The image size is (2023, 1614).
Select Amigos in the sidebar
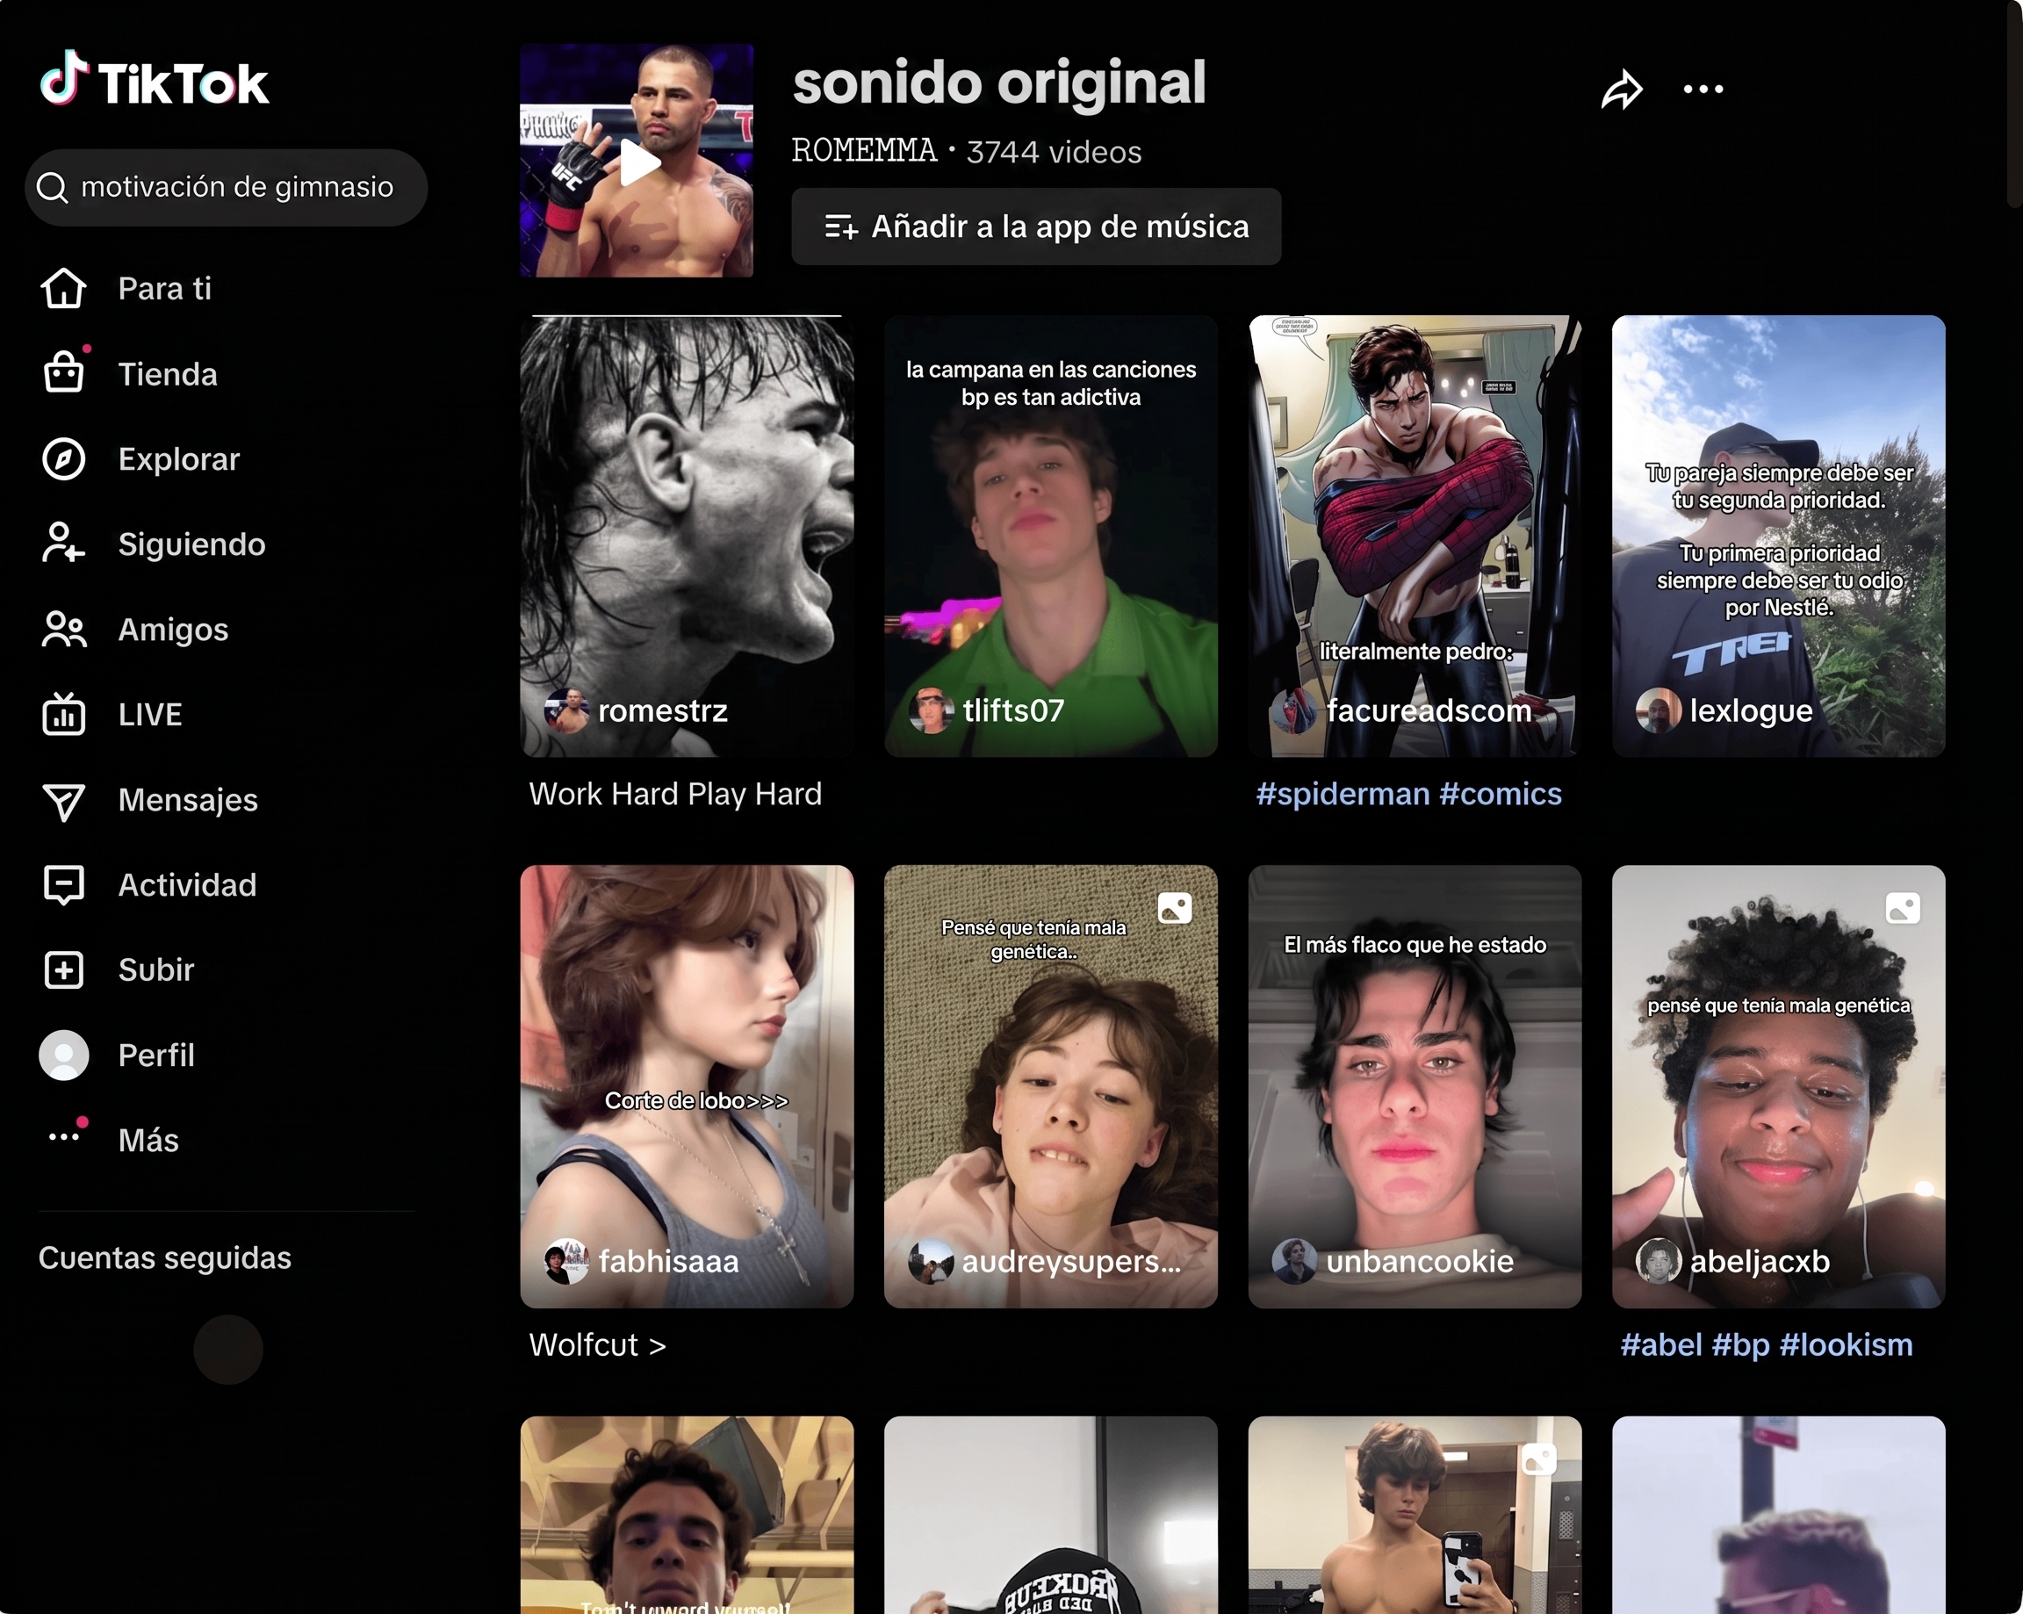pyautogui.click(x=174, y=630)
